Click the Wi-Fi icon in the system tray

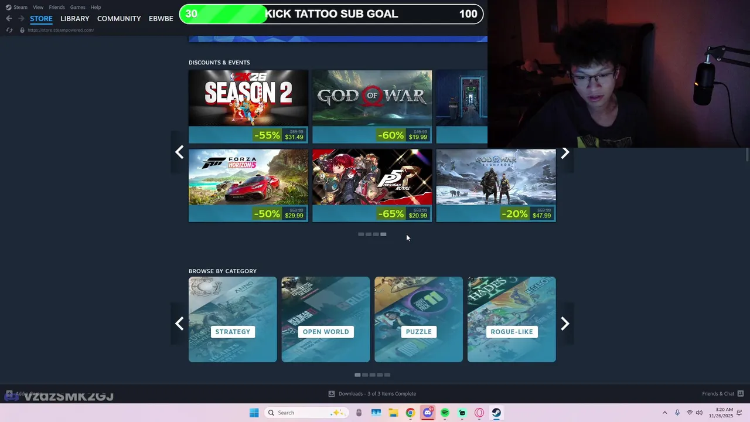coord(689,413)
